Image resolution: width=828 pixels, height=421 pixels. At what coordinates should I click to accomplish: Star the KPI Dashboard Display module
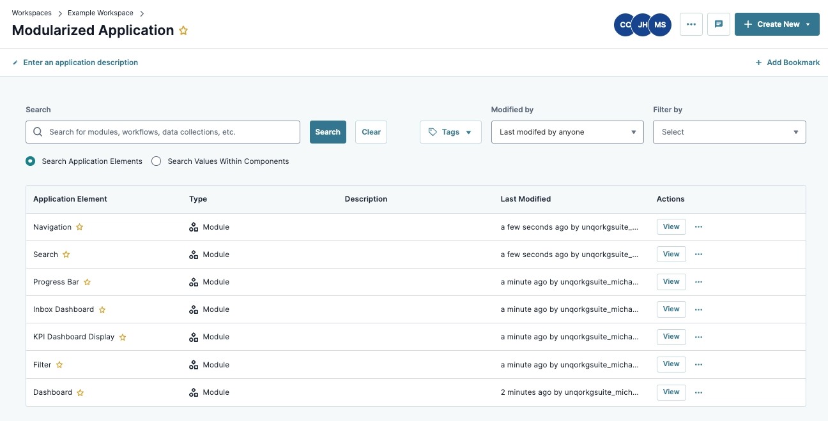pyautogui.click(x=122, y=337)
